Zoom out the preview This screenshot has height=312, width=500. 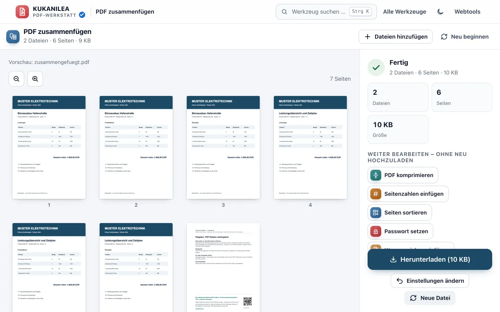coord(16,79)
